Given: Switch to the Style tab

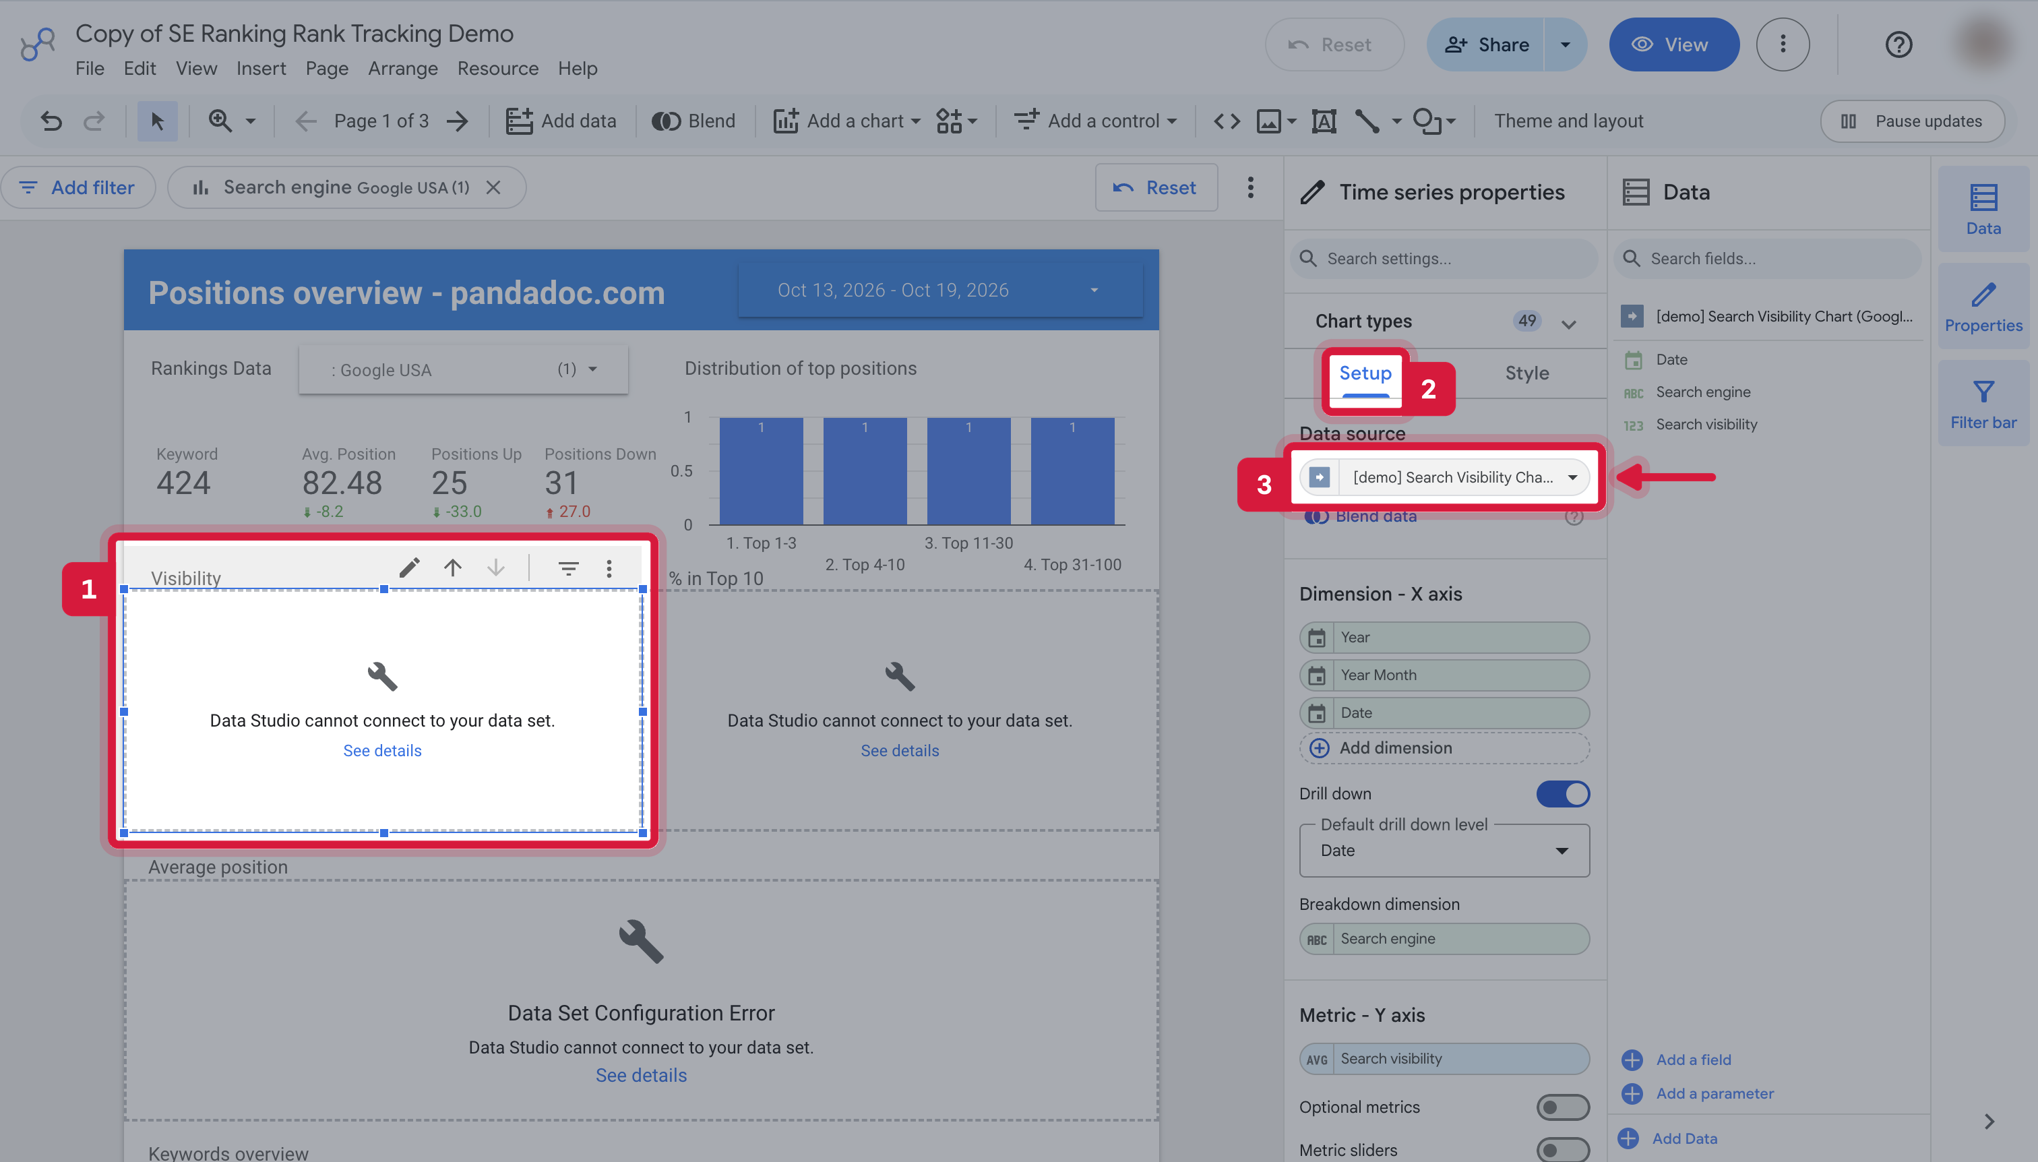Looking at the screenshot, I should coord(1526,373).
